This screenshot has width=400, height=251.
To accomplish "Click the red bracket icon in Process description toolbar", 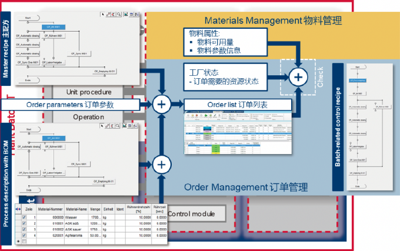I will [112, 126].
